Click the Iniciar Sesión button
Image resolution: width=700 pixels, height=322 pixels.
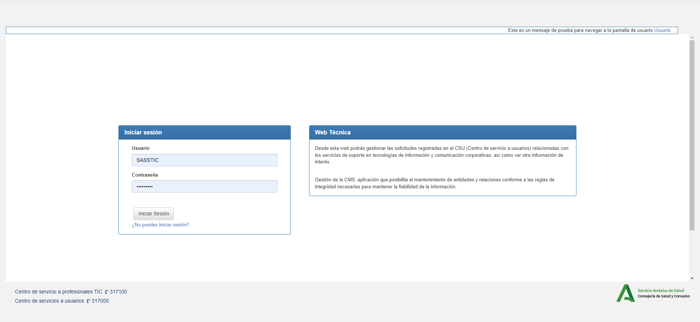coord(154,214)
